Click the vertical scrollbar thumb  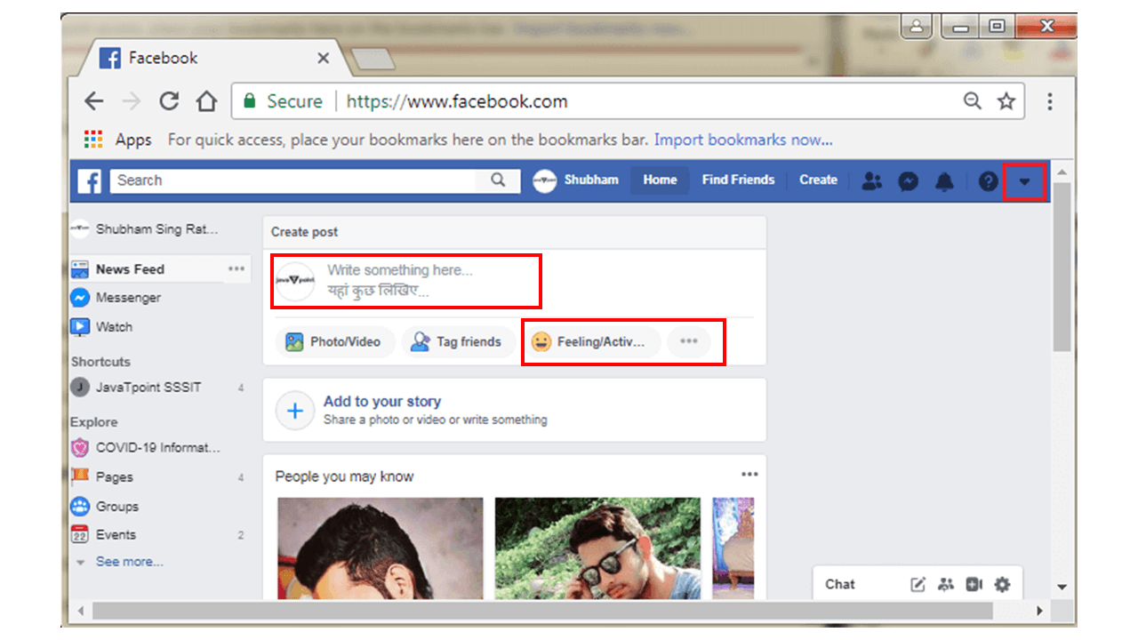click(x=1062, y=267)
